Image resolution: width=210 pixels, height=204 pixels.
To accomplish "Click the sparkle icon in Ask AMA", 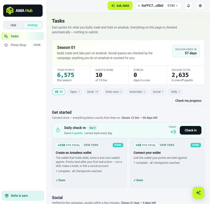I will pos(113,6).
